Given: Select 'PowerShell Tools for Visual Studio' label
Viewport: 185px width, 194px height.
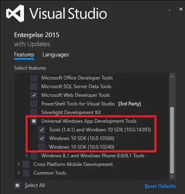Looking at the screenshot, I should (x=78, y=104).
